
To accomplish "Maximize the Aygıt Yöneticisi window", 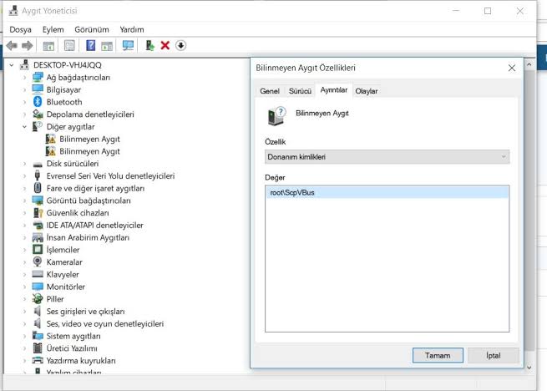I will (x=488, y=11).
